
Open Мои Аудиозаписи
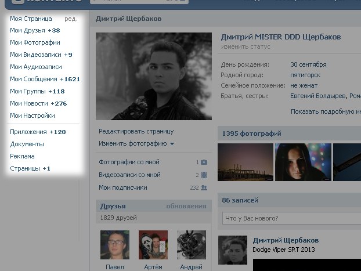pyautogui.click(x=36, y=67)
